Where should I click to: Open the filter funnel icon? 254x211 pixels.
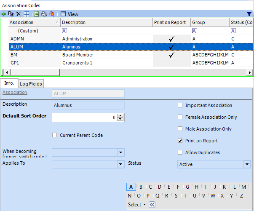[x=249, y=14]
